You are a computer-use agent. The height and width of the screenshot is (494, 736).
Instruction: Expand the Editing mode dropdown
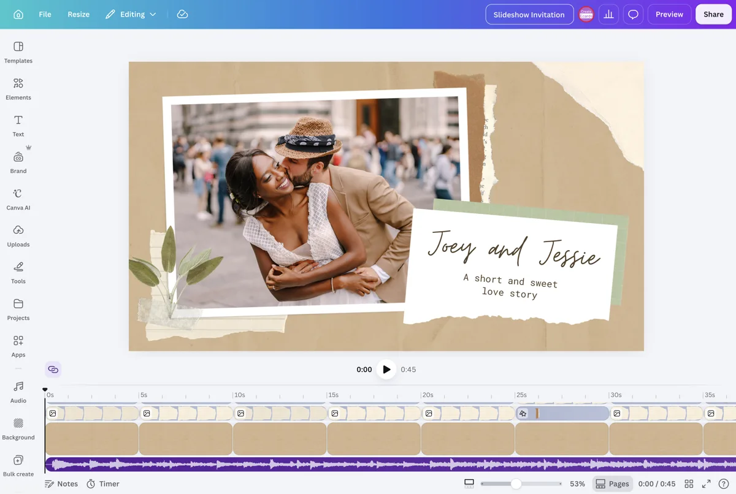(x=131, y=14)
